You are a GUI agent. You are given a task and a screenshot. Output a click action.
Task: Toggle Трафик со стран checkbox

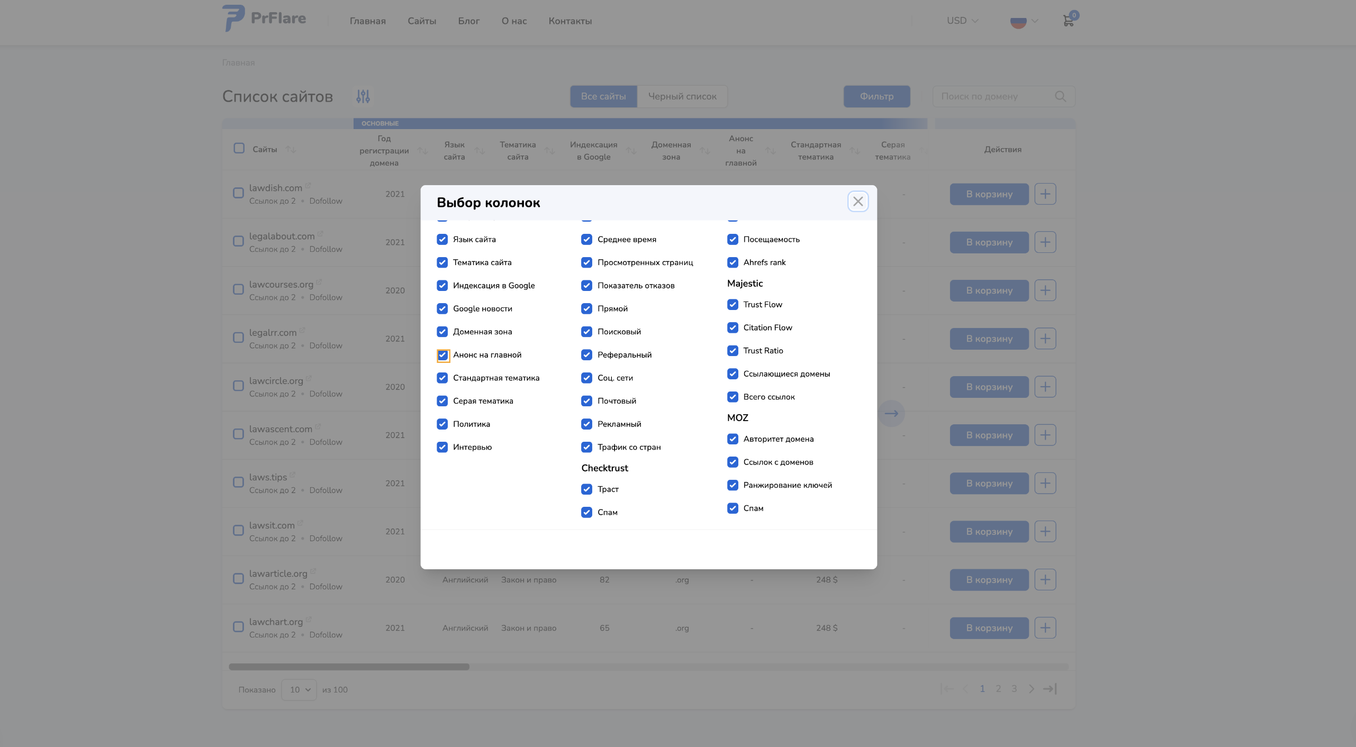pos(586,447)
